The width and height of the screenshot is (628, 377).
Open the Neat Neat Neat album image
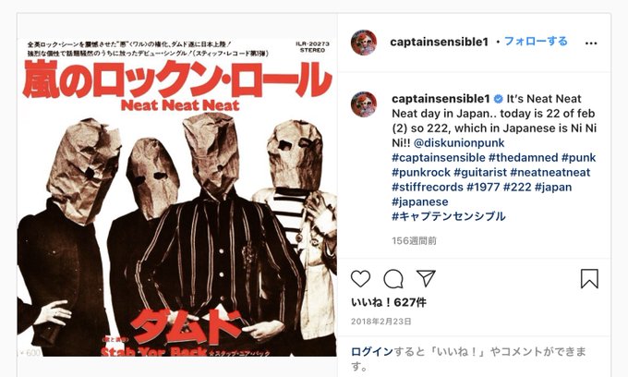coord(177,197)
